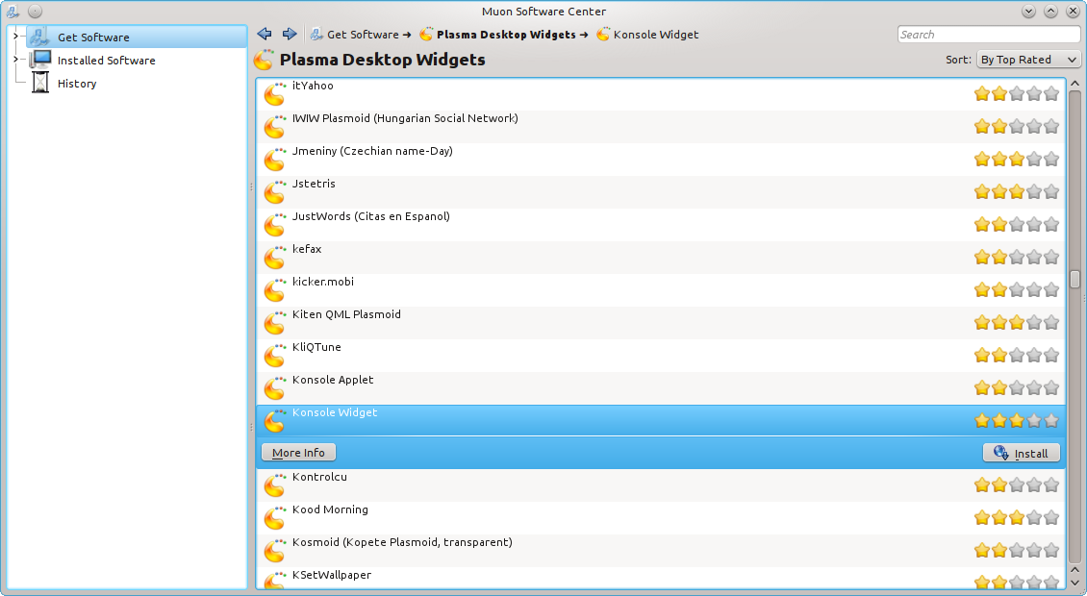Click the star rating for itYahoo
1087x596 pixels.
pos(1016,93)
